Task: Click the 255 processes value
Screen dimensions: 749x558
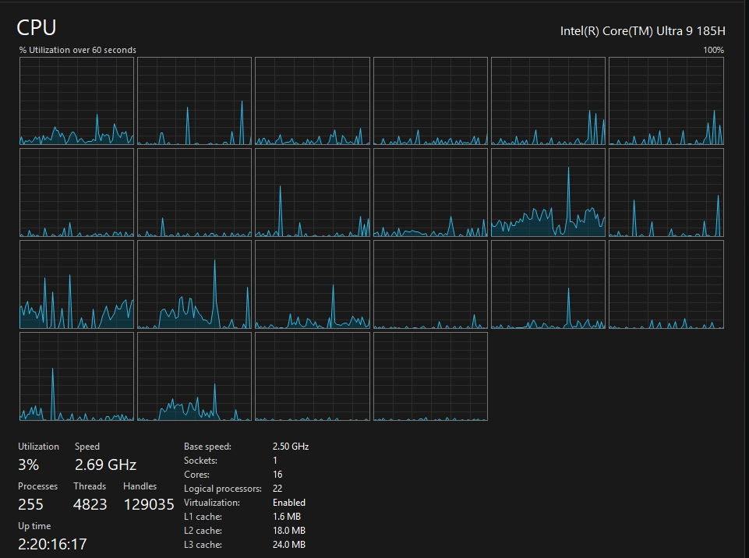Action: (30, 504)
